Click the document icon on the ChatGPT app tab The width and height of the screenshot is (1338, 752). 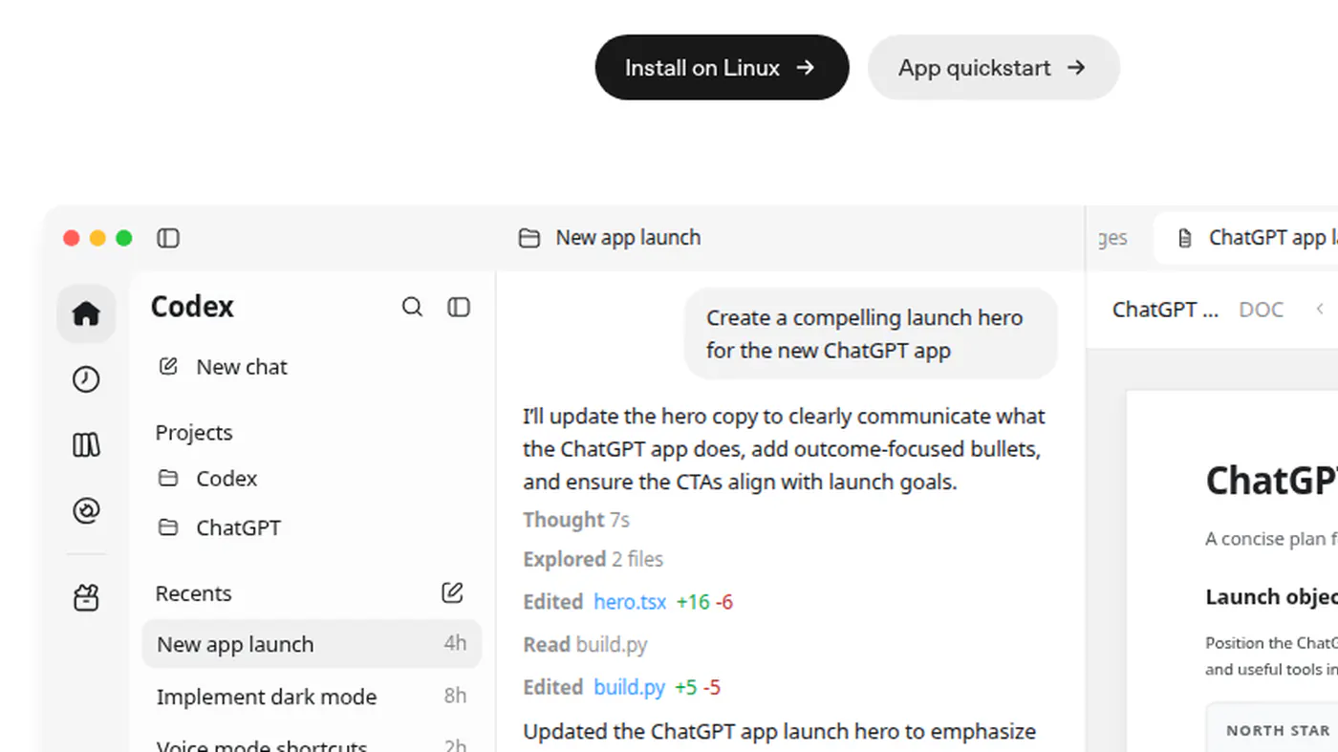(1185, 238)
